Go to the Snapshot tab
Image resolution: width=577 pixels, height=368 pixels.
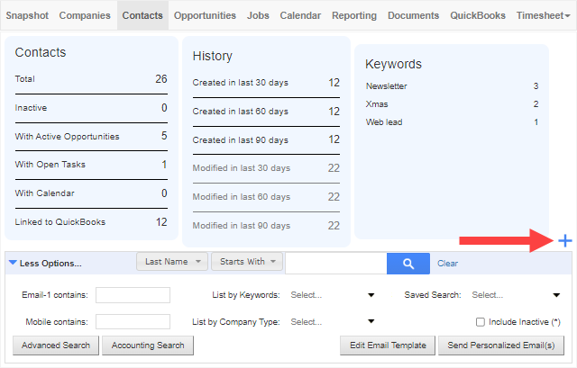27,15
